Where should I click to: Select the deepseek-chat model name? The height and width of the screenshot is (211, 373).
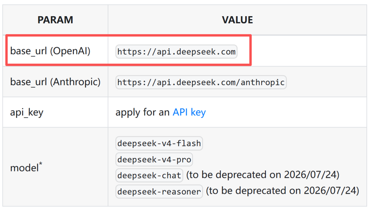pos(149,175)
